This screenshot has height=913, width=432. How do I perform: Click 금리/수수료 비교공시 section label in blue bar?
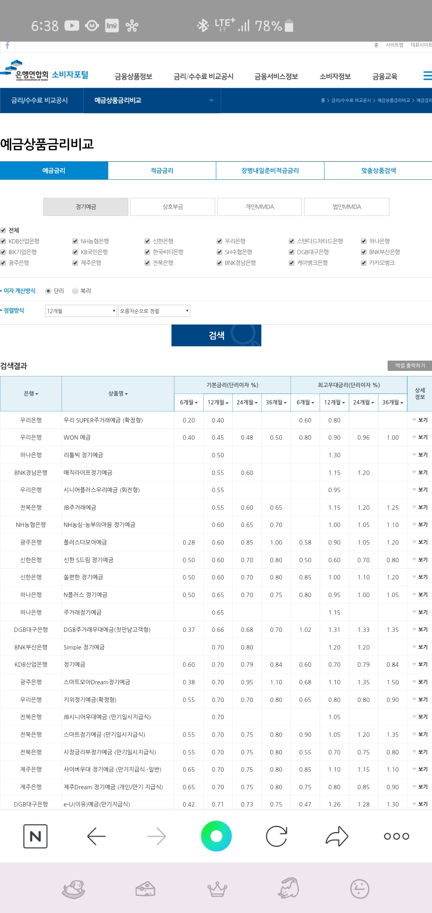[x=40, y=100]
